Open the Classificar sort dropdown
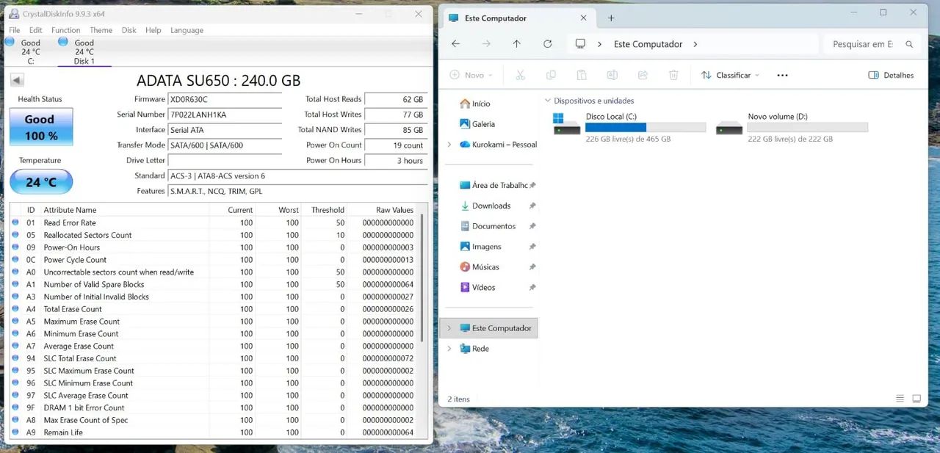940x453 pixels. (730, 75)
